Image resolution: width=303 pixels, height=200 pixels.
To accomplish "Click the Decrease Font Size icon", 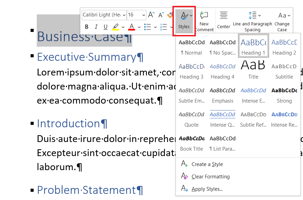I will click(x=161, y=15).
